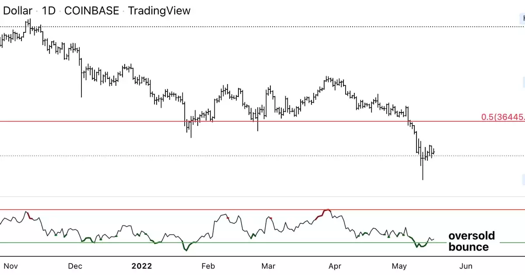
Task: Click the Dec label on the time axis
Action: tap(75, 266)
